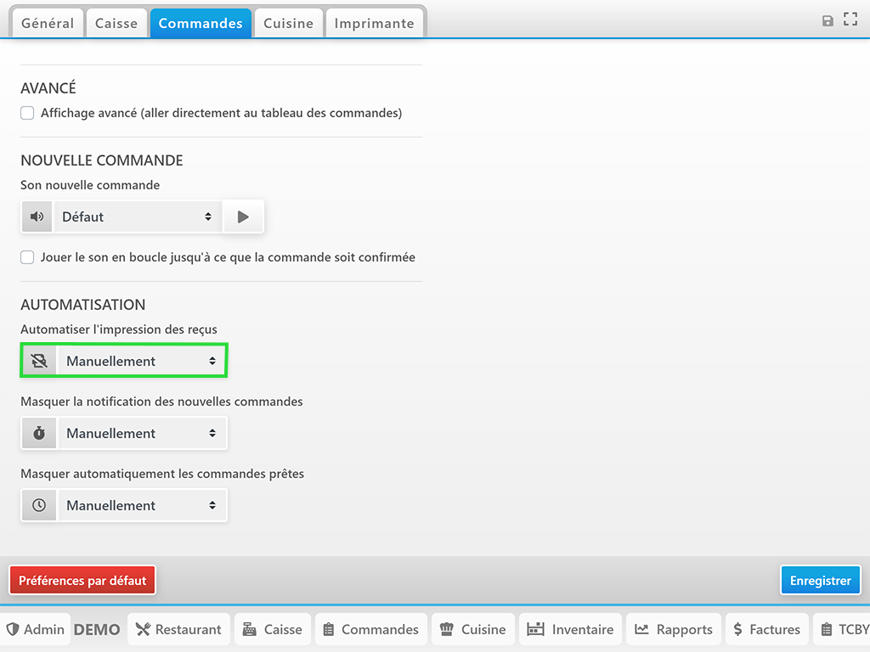Click the Enregistrer button

click(820, 581)
